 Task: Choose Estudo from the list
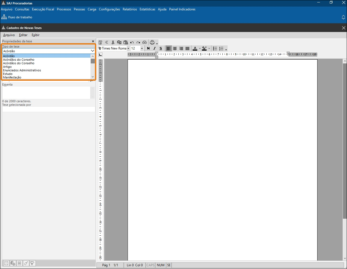coord(46,74)
